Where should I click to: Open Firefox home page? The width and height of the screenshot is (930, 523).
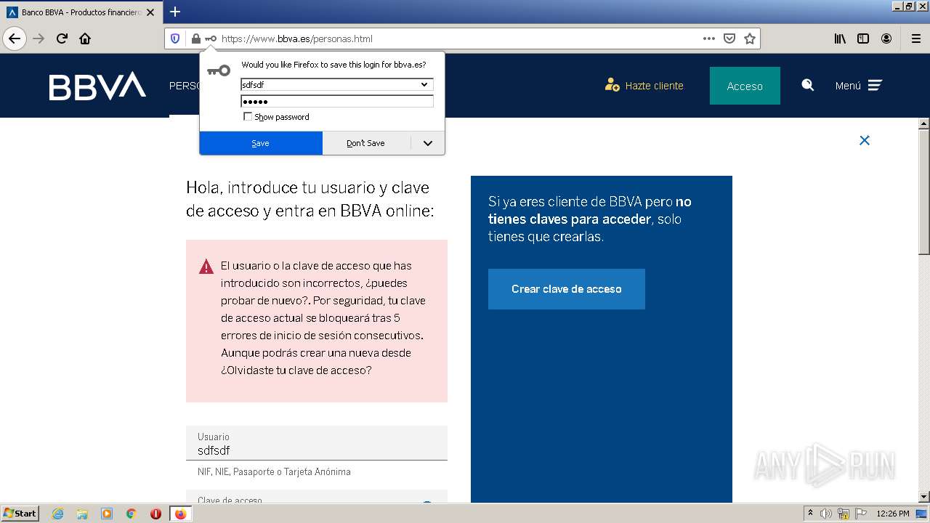coord(85,38)
